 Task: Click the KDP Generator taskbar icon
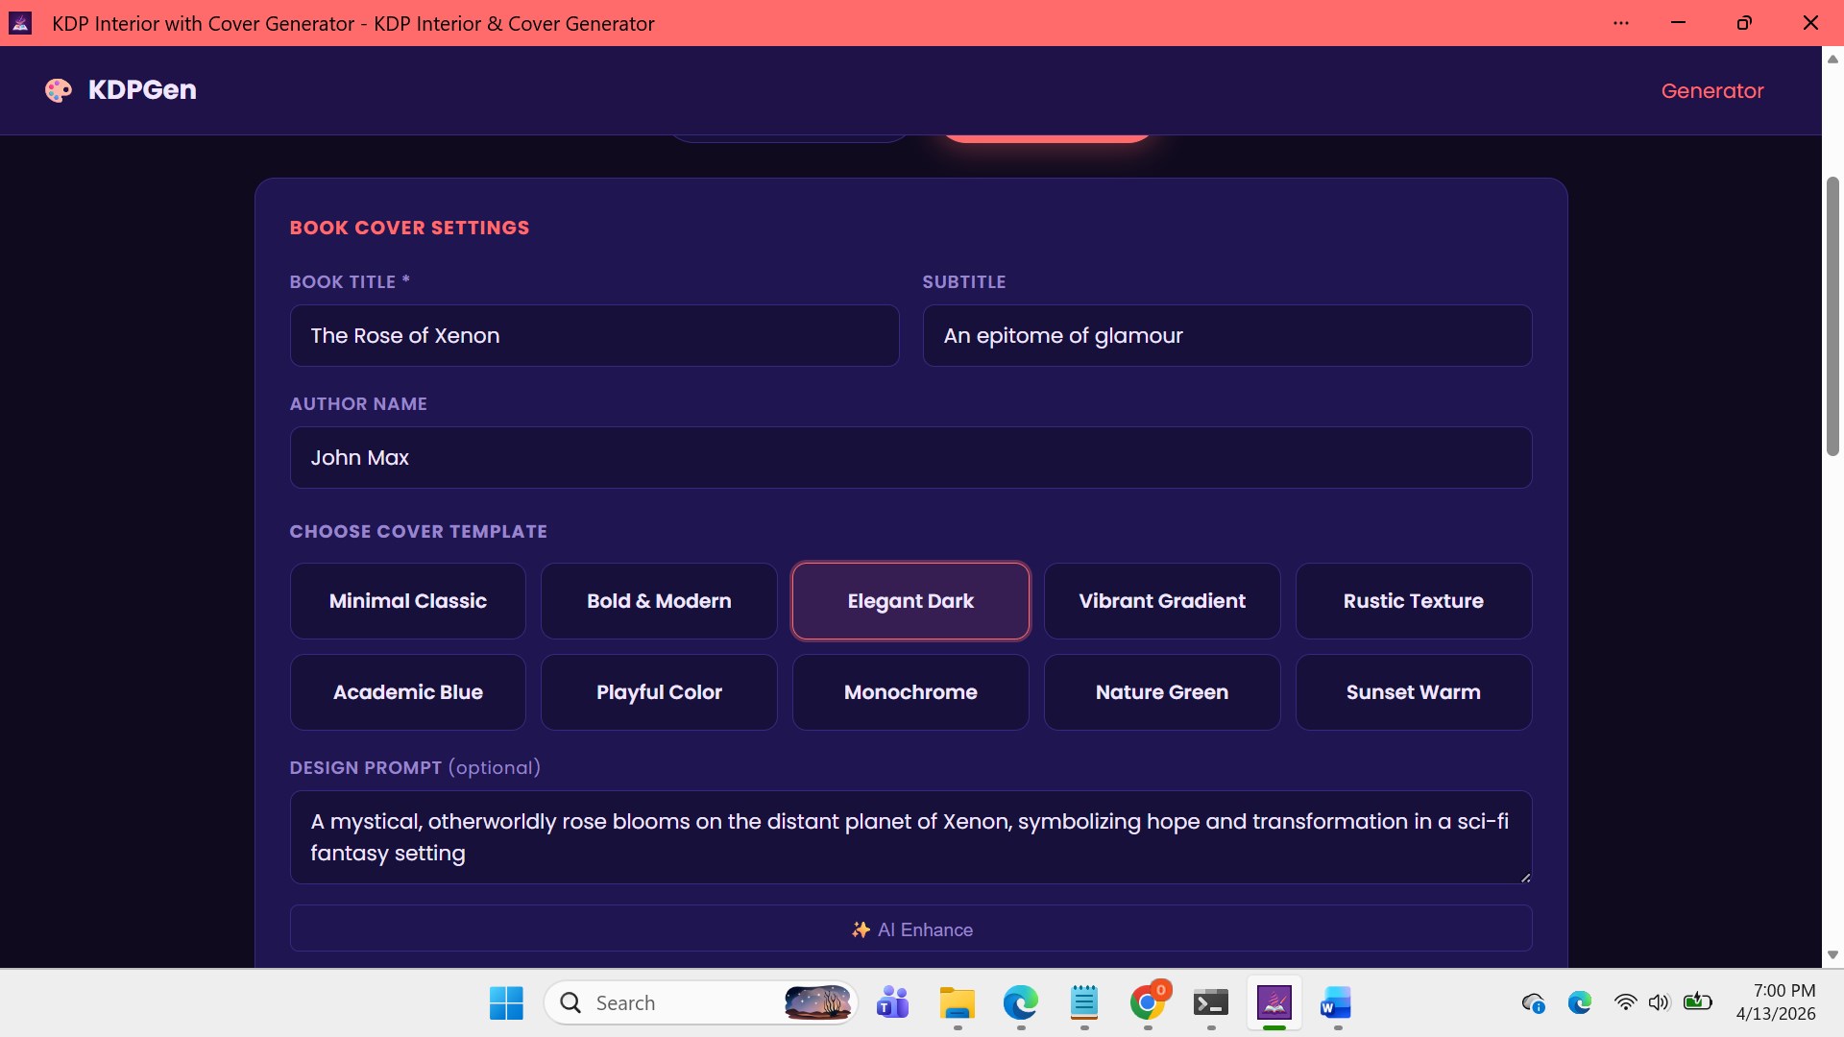(1274, 1003)
